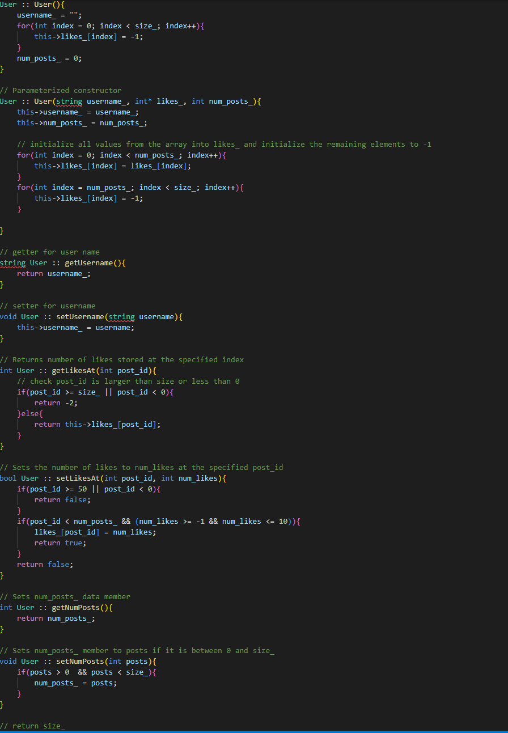The width and height of the screenshot is (508, 733).
Task: Click the blue status bar at the bottom
Action: [x=254, y=731]
